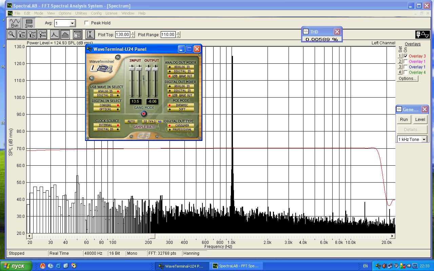434x271 pixels.
Task: Select Optical under Digital In Select
Action: (106, 109)
